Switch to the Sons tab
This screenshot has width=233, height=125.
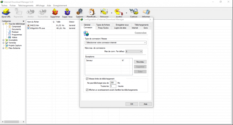coord(145,28)
